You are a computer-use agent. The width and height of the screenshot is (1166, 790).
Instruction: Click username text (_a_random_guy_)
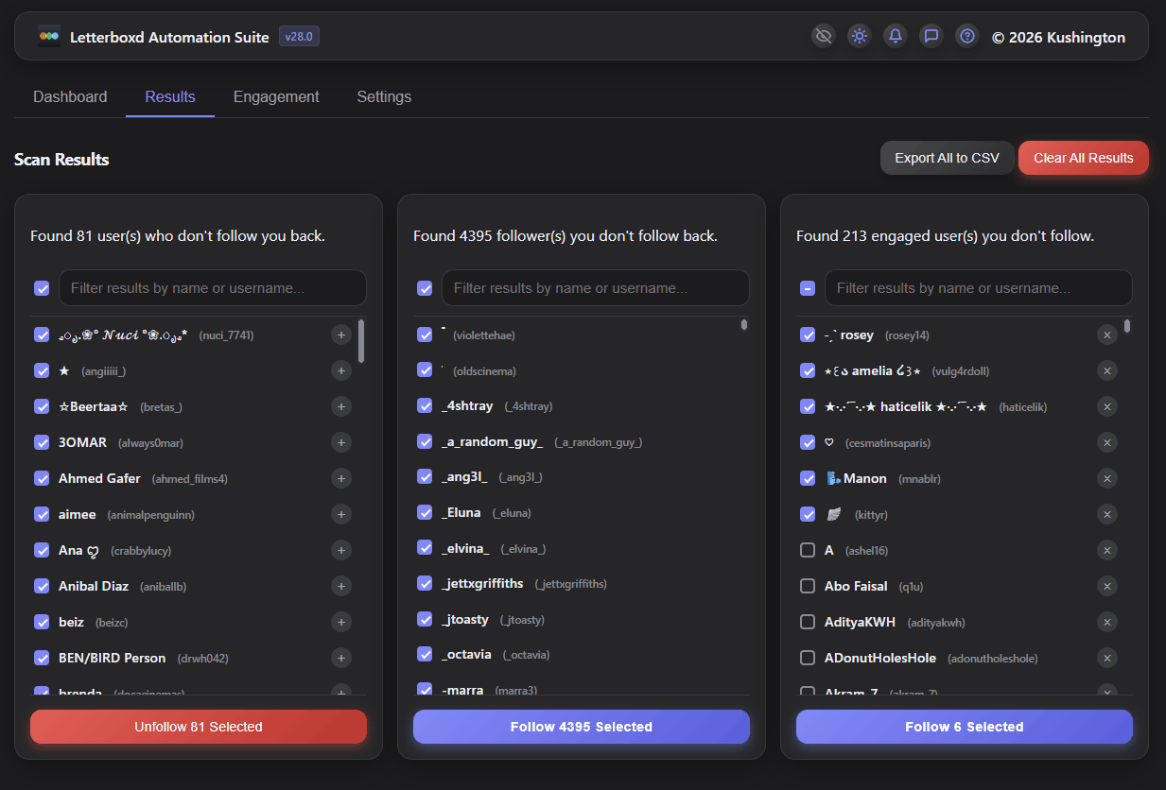pos(599,442)
